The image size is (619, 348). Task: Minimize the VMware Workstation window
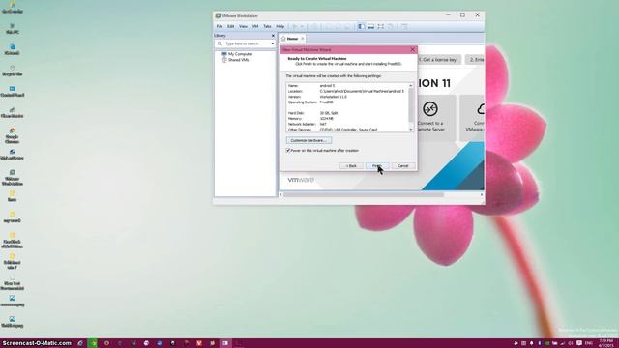448,15
